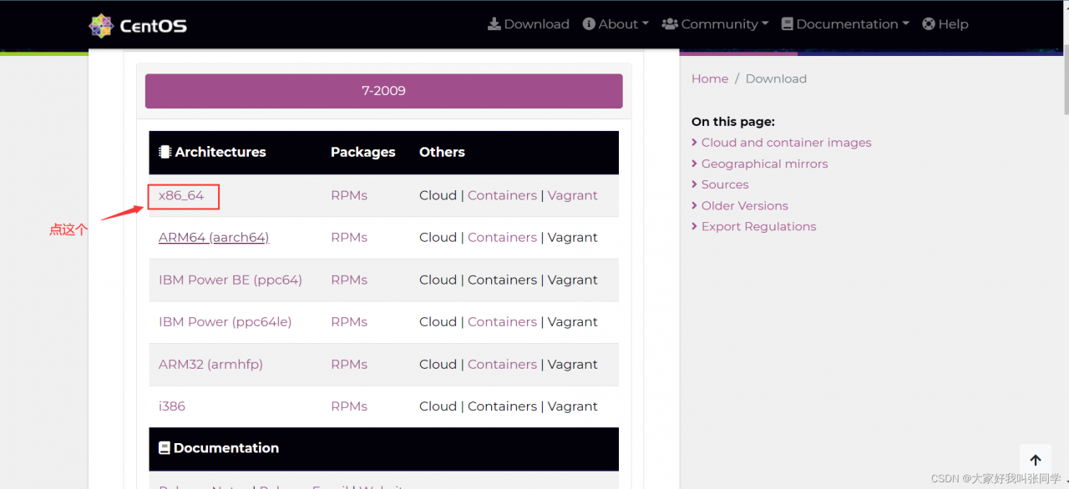
Task: Click the 'On this page:' heading
Action: pyautogui.click(x=733, y=122)
